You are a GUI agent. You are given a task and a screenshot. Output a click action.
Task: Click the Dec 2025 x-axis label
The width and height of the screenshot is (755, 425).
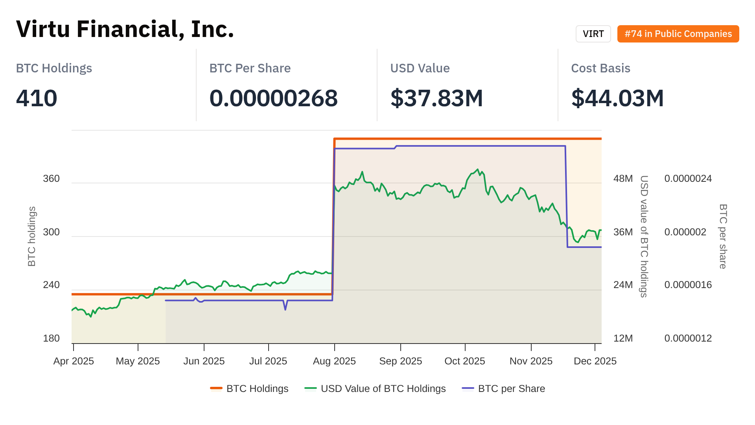click(595, 361)
